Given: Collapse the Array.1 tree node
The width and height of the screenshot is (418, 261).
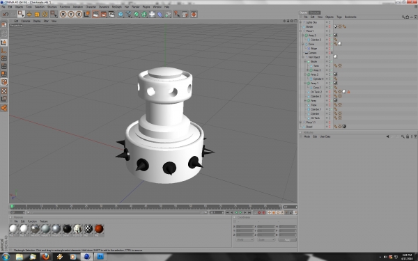Looking at the screenshot, I should tap(305, 84).
